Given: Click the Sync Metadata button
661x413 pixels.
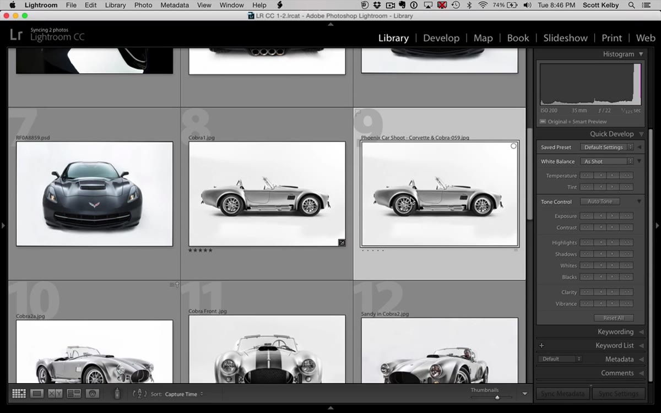Looking at the screenshot, I should [562, 394].
